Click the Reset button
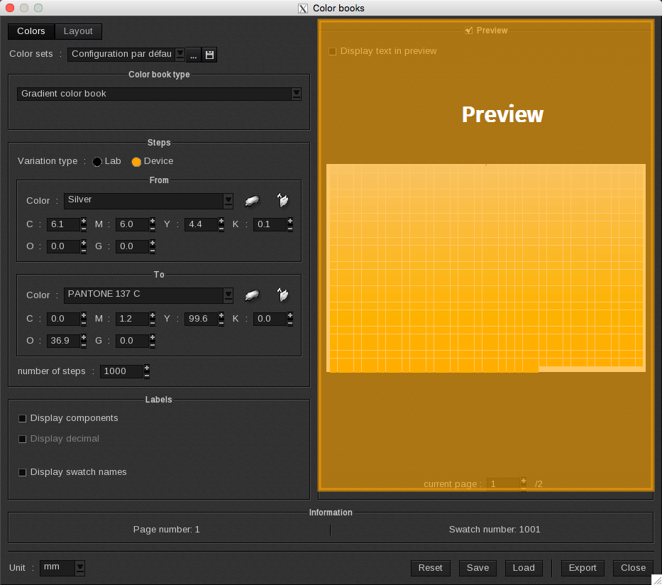Viewport: 662px width, 585px height. click(x=430, y=568)
